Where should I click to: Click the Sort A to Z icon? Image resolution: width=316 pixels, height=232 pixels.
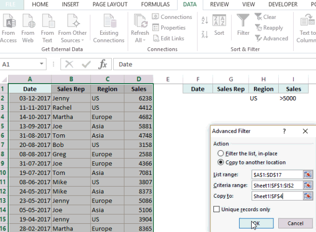[204, 21]
